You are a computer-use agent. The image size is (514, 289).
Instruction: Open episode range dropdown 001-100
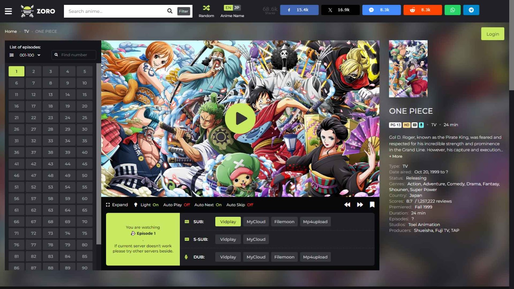pos(30,55)
